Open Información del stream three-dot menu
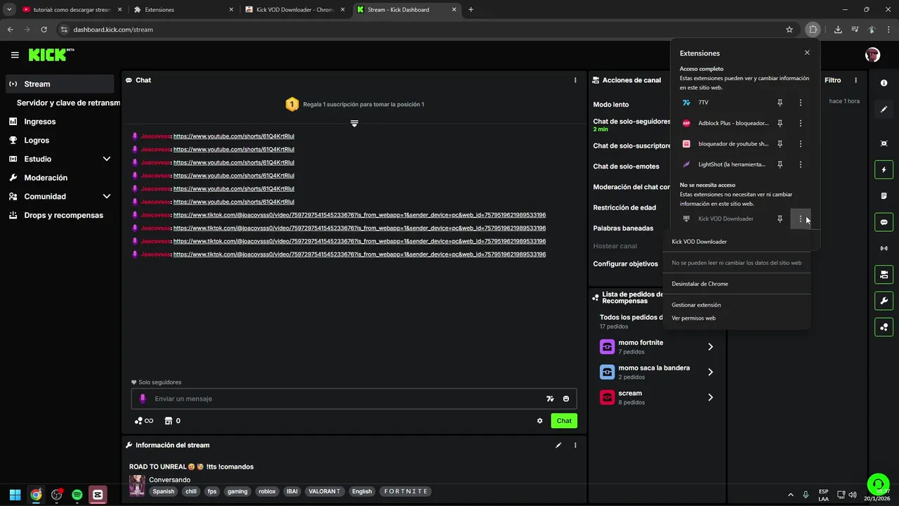Viewport: 899px width, 506px height. click(575, 445)
